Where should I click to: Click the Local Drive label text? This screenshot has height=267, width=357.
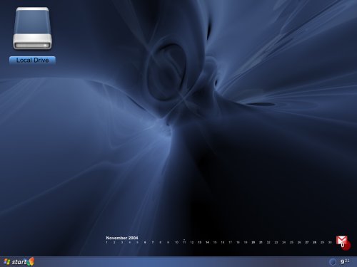coord(32,61)
